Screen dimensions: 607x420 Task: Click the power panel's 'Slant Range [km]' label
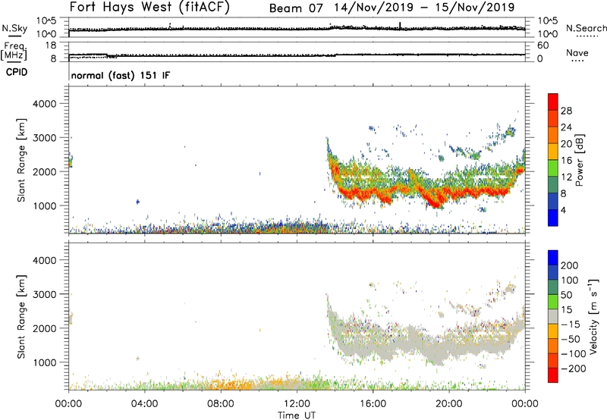[21, 160]
